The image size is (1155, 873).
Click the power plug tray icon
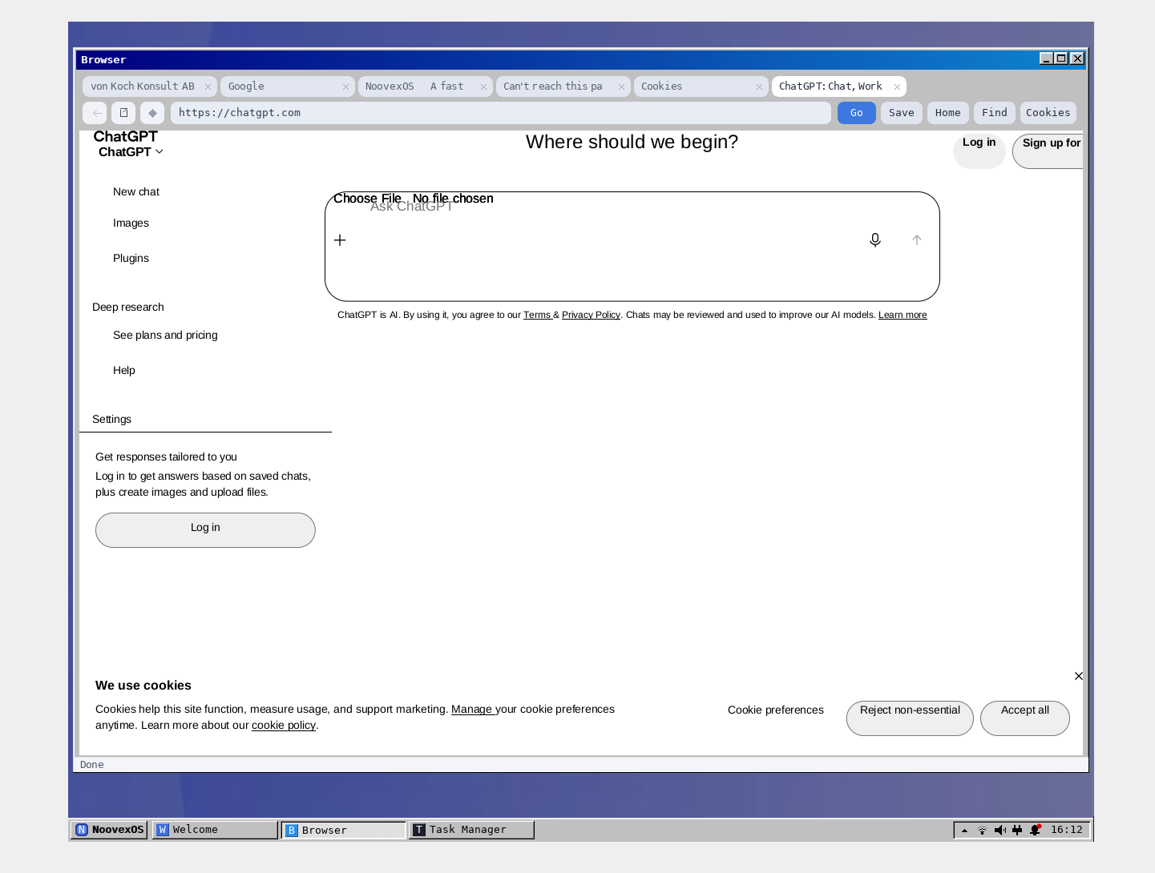point(1017,831)
